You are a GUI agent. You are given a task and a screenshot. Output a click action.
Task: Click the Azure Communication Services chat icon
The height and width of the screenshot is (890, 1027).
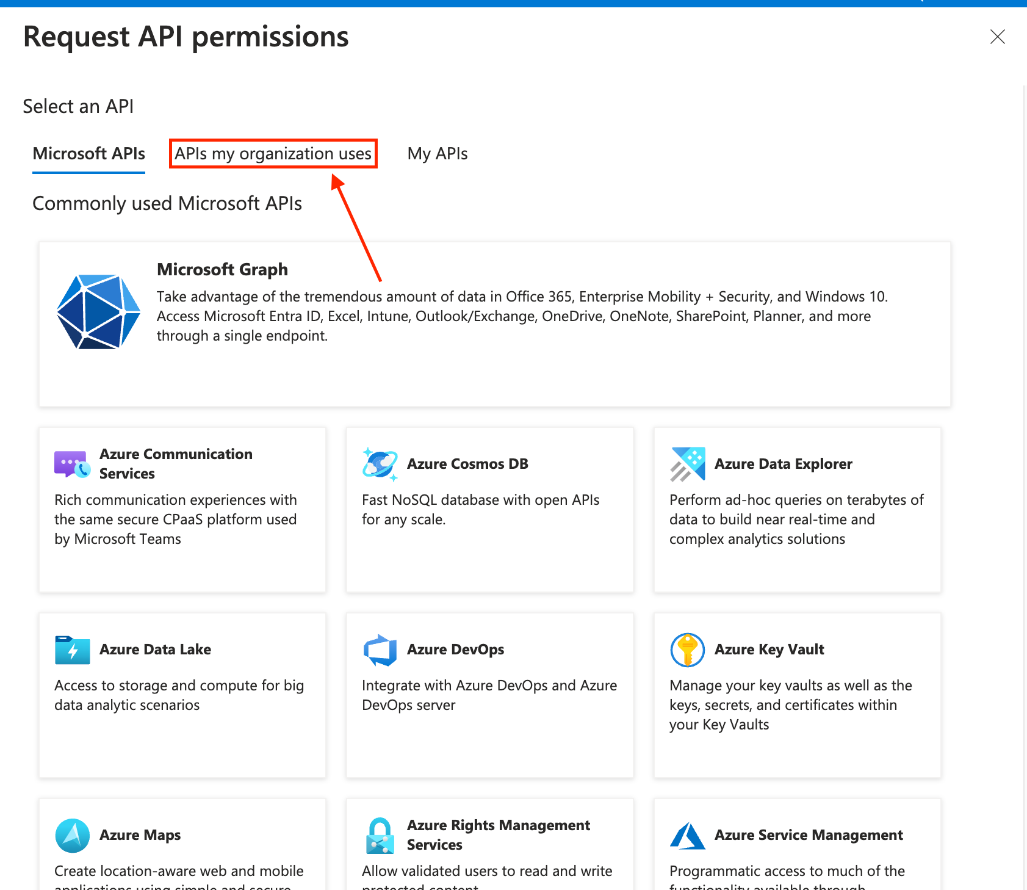pos(73,464)
